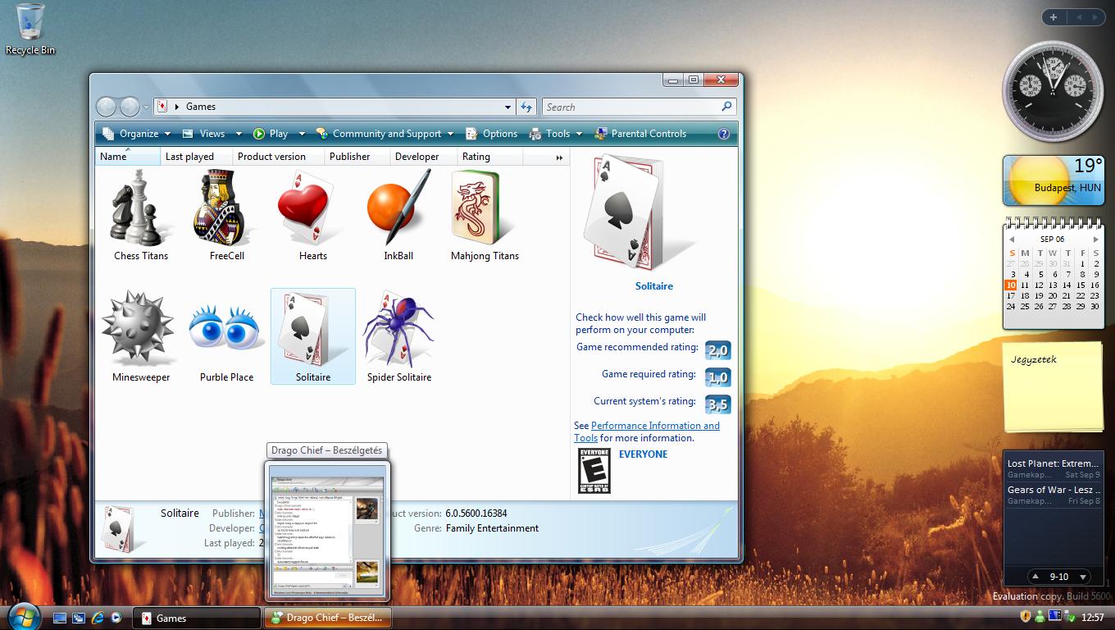Click the Solitaire icon in the games grid
Image resolution: width=1115 pixels, height=630 pixels.
coord(313,336)
